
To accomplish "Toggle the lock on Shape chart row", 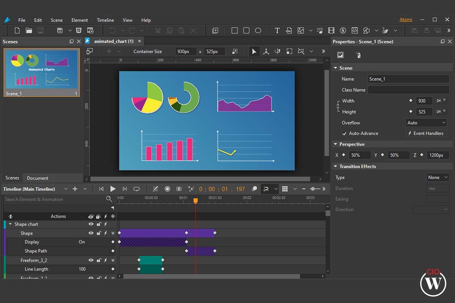I will [99, 224].
